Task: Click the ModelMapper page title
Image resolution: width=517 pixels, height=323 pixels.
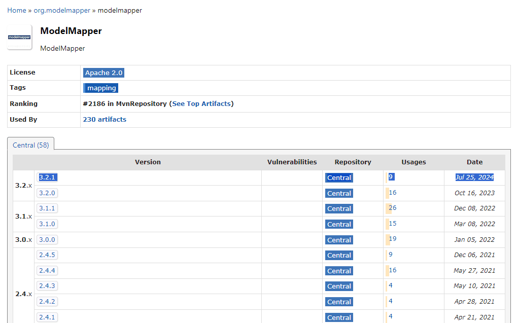Action: [71, 31]
